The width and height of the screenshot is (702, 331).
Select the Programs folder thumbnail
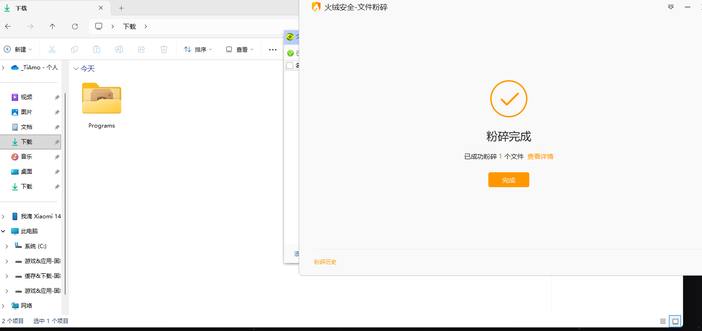click(x=101, y=98)
